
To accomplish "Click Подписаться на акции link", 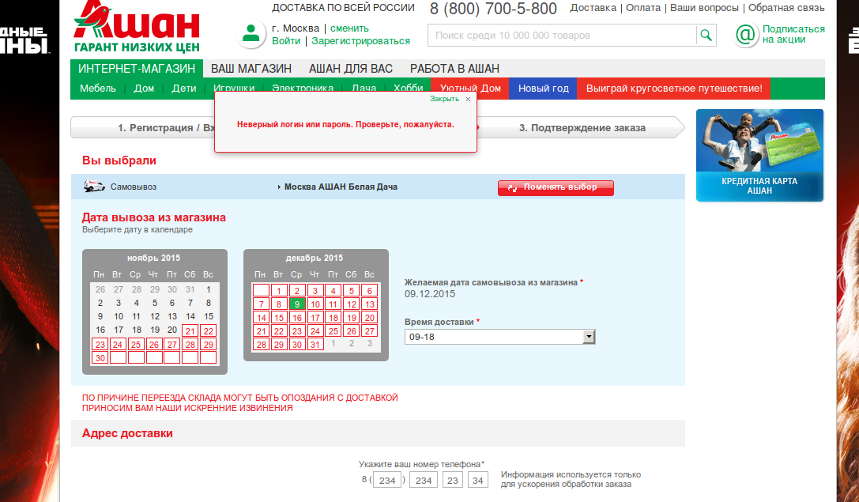I will 793,34.
